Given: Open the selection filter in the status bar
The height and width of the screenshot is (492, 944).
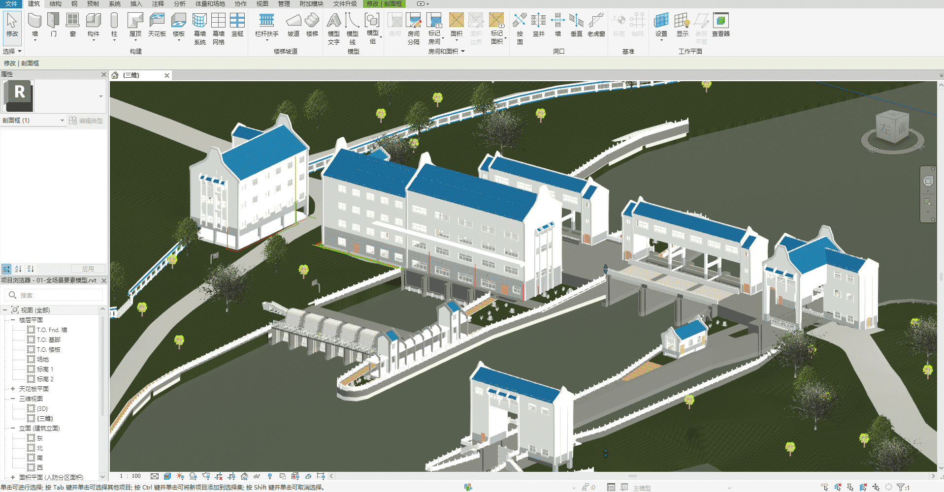Looking at the screenshot, I should (901, 487).
